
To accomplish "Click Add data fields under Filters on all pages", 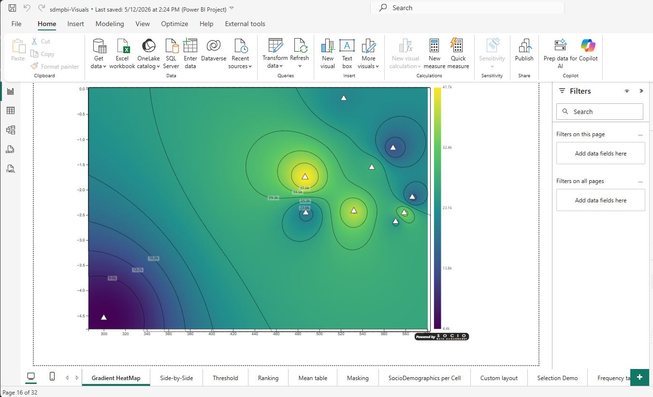I will coord(601,200).
